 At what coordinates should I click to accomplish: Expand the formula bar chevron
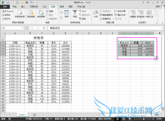tap(162, 28)
